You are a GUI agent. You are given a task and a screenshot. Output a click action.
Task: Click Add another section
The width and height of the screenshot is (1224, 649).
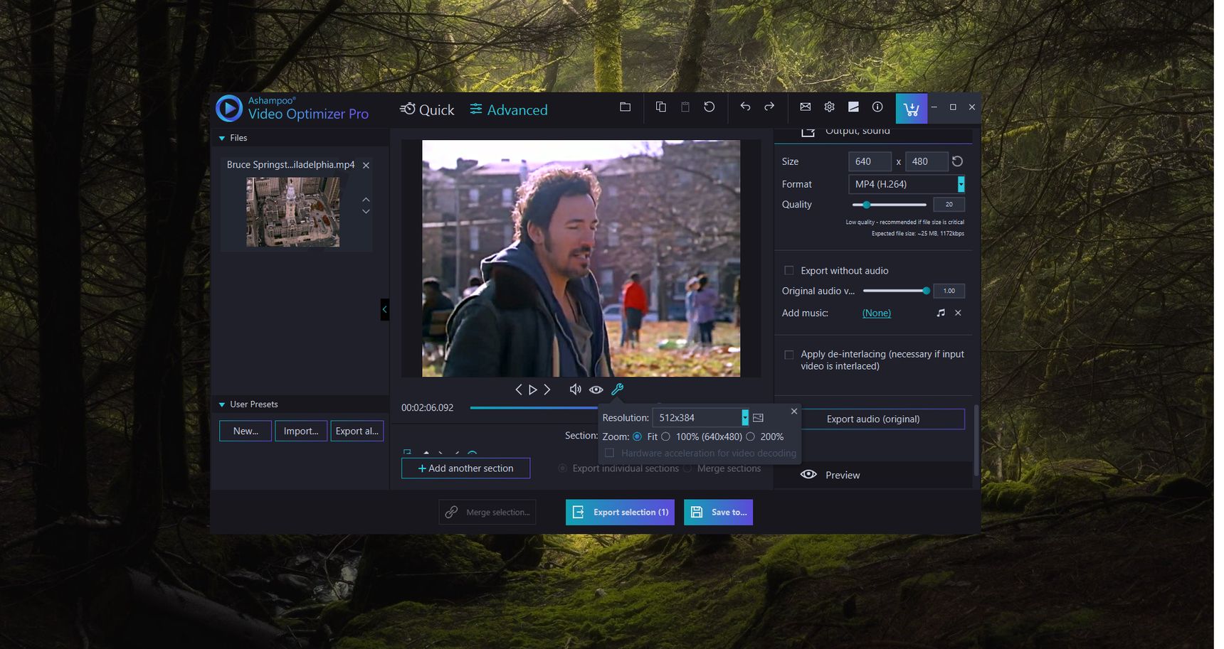465,468
